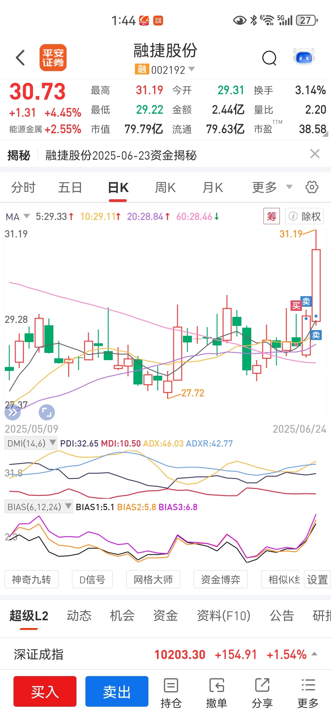Switch to 月K tab

pos(213,188)
